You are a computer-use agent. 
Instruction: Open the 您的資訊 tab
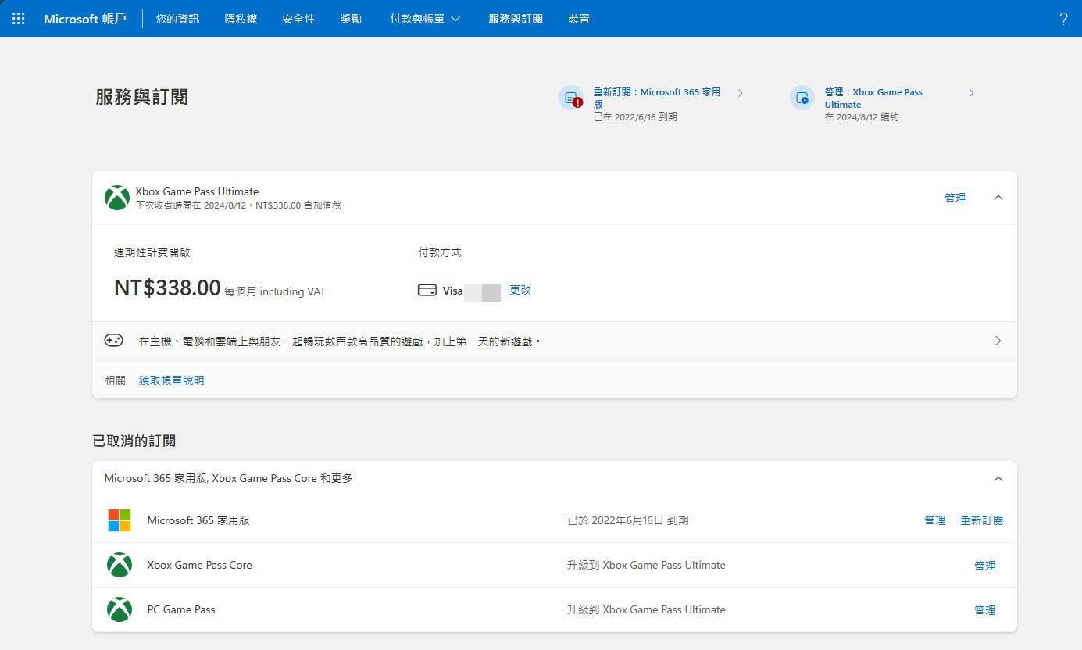177,19
